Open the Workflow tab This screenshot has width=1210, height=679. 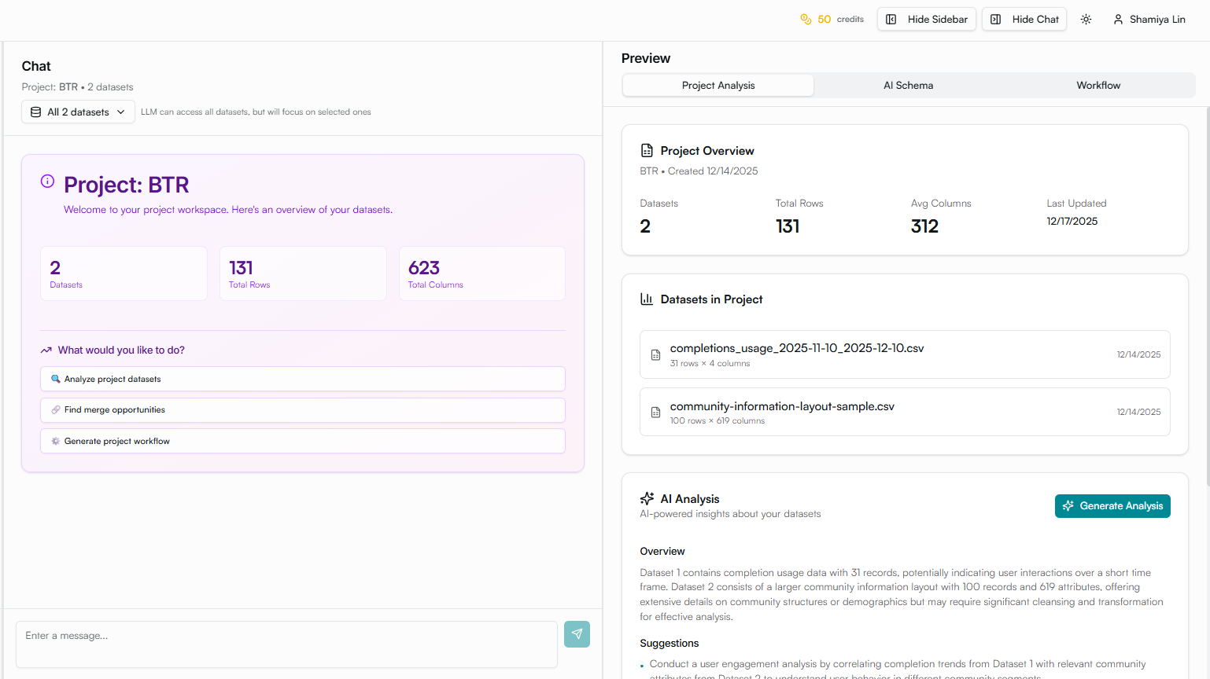[x=1098, y=85]
